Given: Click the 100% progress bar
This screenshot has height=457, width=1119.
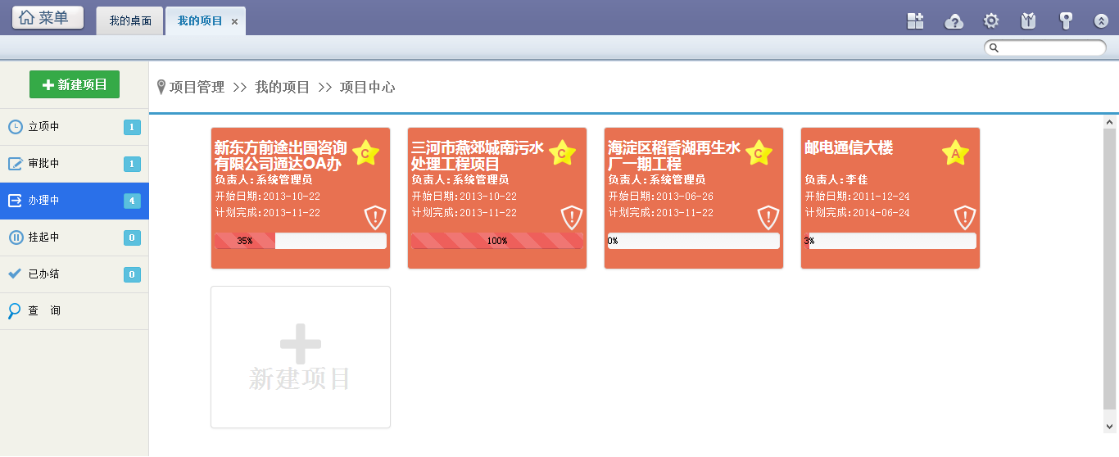Looking at the screenshot, I should (x=497, y=241).
